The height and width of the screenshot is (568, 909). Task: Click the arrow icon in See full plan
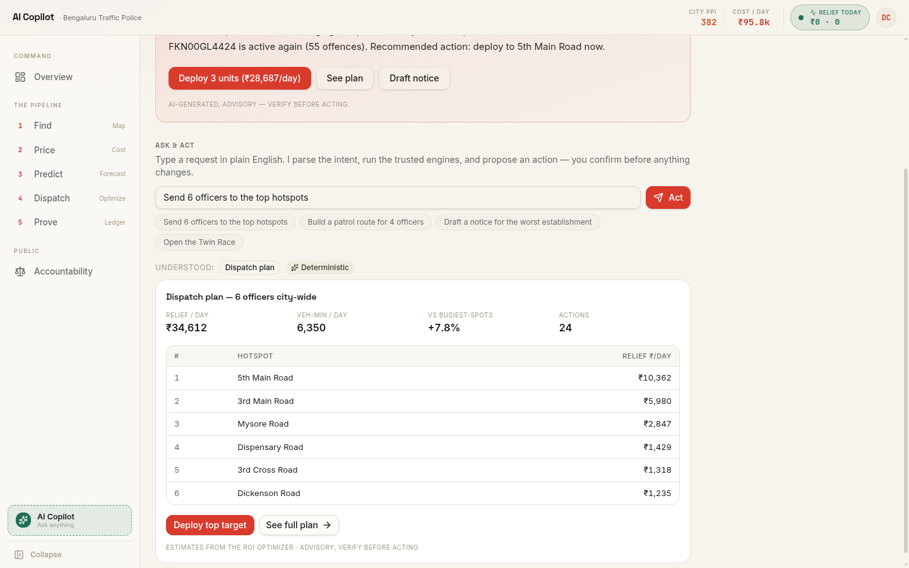click(x=327, y=525)
